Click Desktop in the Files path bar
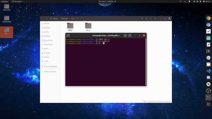This screenshot has width=212, height=119. [x=65, y=19]
